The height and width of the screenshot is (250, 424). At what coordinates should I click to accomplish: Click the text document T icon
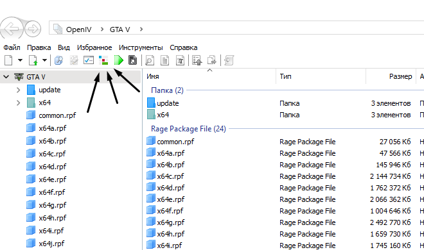(180, 60)
